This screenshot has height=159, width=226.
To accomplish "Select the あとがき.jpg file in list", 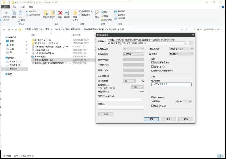I will (41, 57).
